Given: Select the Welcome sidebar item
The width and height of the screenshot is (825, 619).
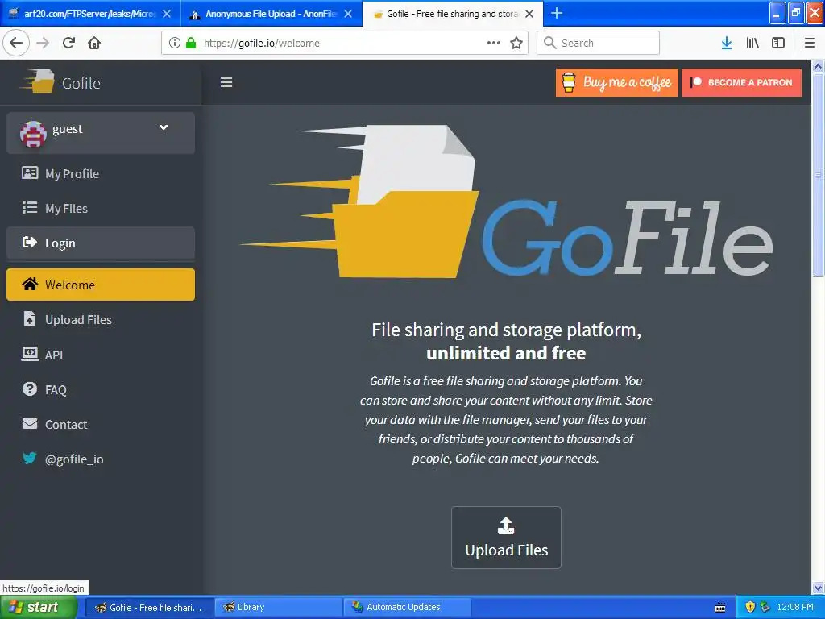Looking at the screenshot, I should click(101, 285).
